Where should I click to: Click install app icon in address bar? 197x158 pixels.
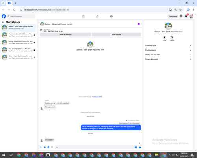click(170, 10)
